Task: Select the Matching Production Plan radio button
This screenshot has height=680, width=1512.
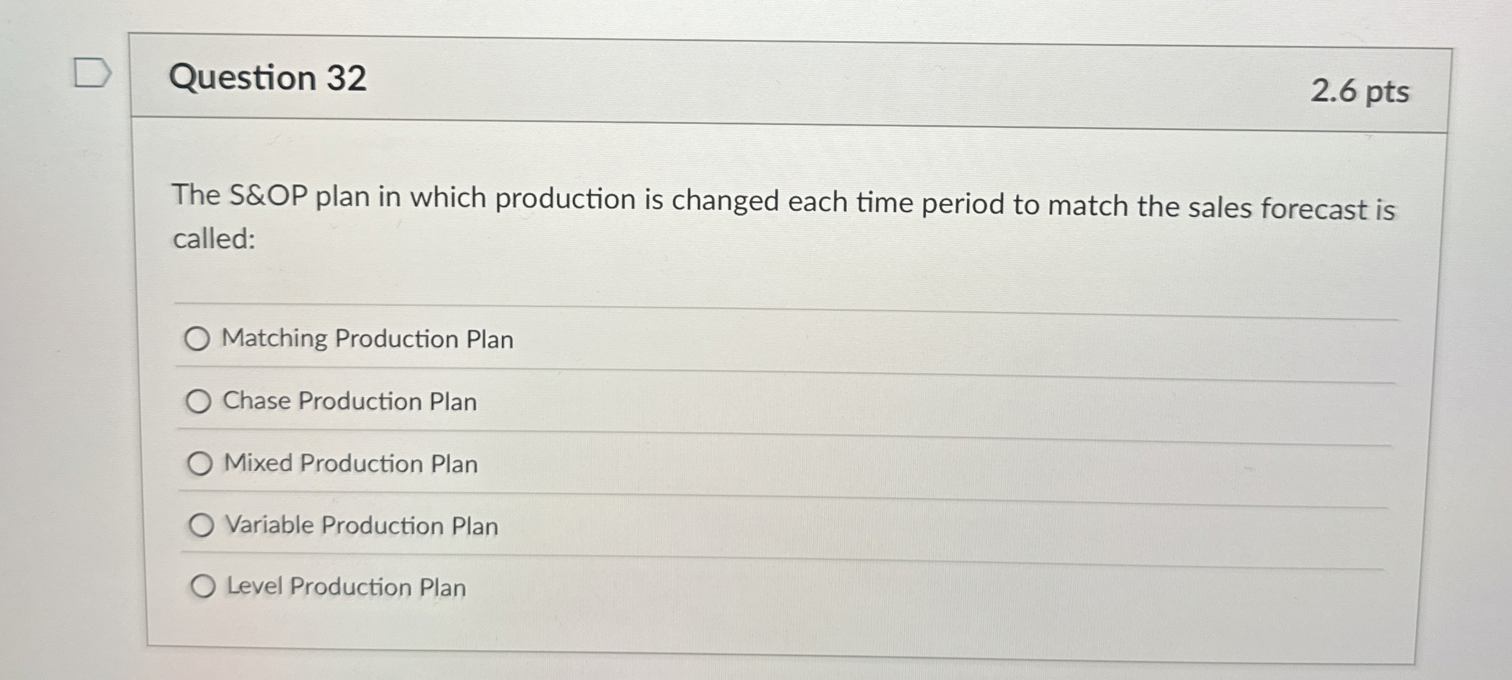Action: coord(197,340)
